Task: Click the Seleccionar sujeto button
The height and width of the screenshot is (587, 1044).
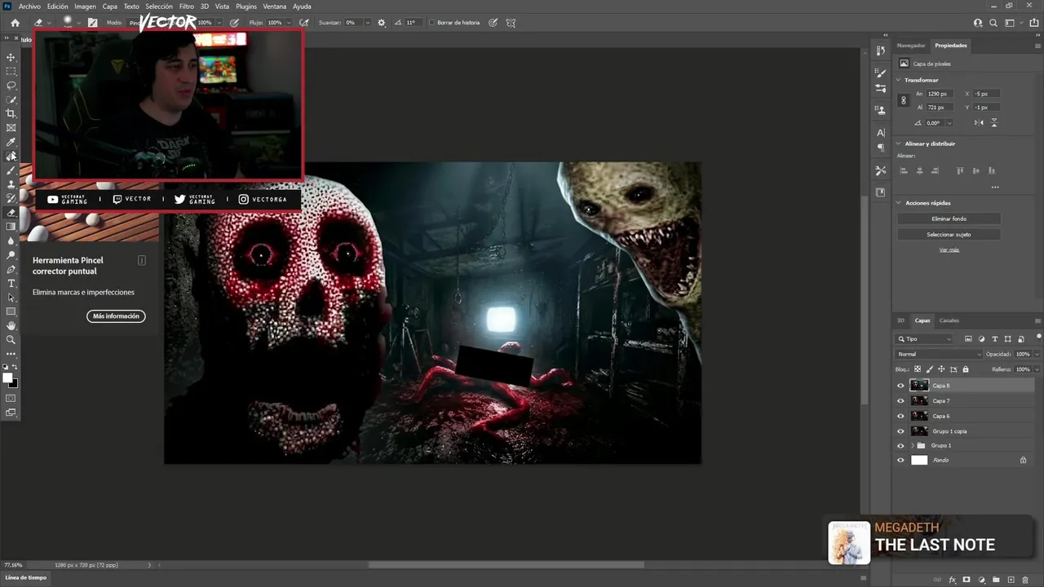Action: 949,234
